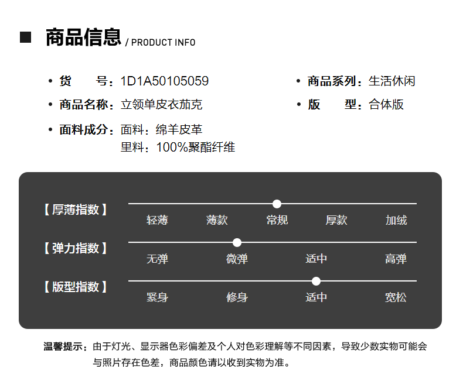Click the notice line starting 与照片存在色差
This screenshot has width=463, height=367.
(x=192, y=362)
